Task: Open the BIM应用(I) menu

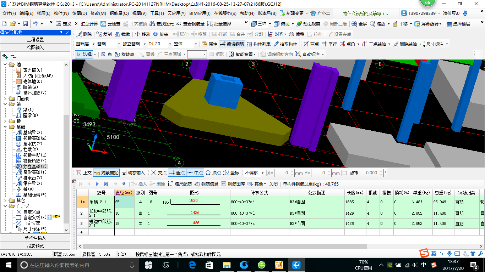Action: pos(200,13)
